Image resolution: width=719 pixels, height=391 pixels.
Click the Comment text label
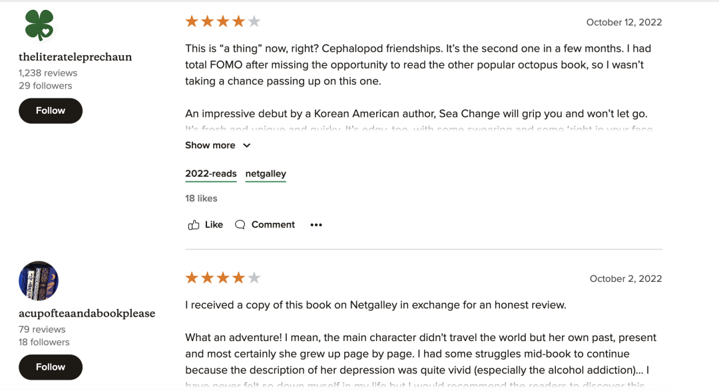tap(273, 225)
